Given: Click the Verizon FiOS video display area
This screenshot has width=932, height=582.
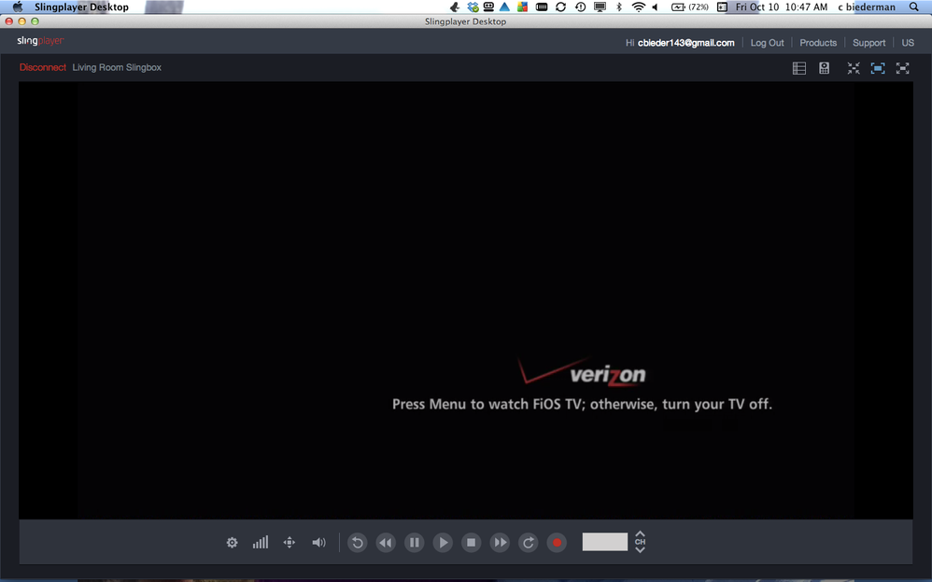Looking at the screenshot, I should [x=465, y=300].
